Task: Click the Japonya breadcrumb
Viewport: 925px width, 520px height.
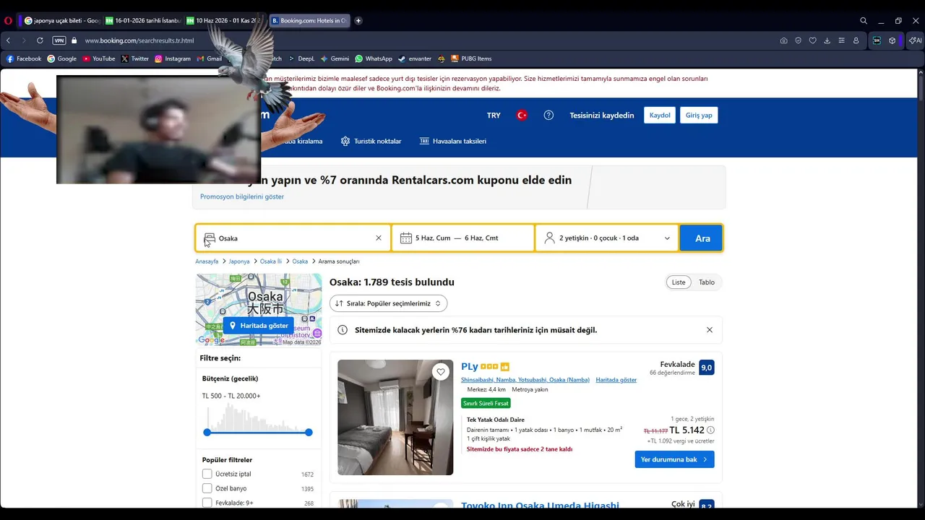Action: (x=239, y=261)
